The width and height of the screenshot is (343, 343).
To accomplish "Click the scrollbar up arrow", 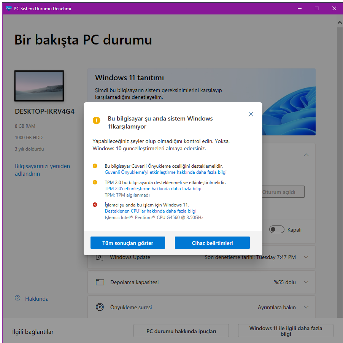I will [340, 22].
